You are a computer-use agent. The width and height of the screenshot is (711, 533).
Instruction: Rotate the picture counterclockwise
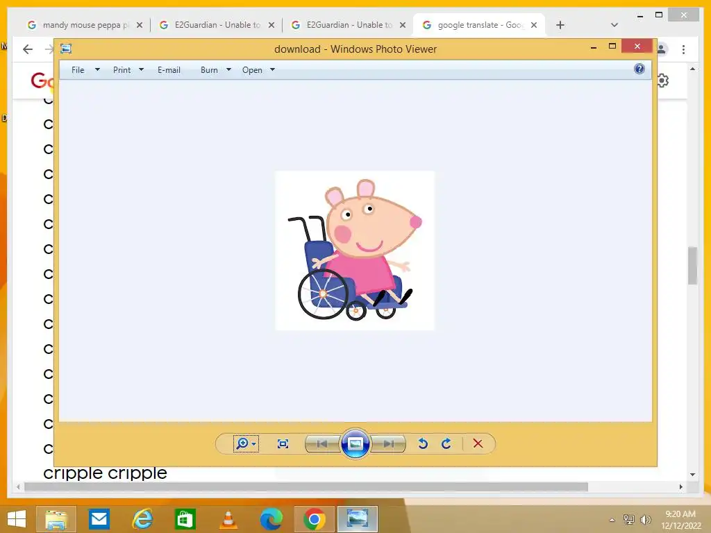coord(423,443)
